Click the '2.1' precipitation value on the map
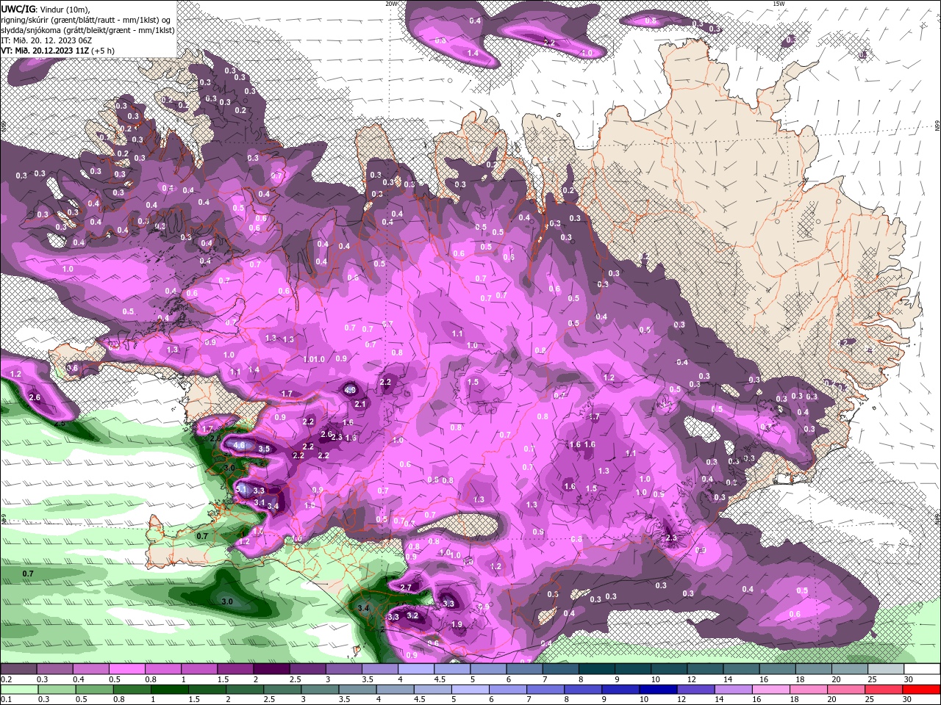 (x=360, y=404)
